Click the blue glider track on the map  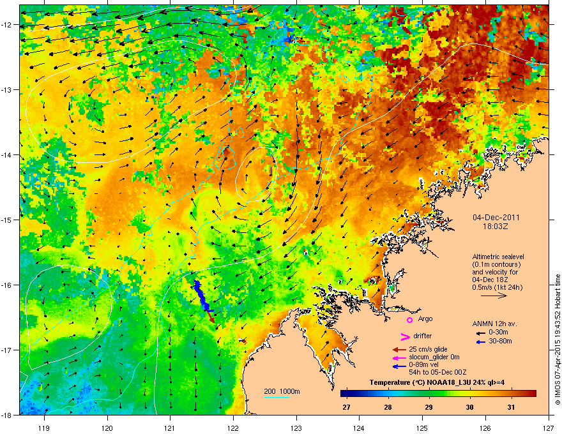(201, 295)
